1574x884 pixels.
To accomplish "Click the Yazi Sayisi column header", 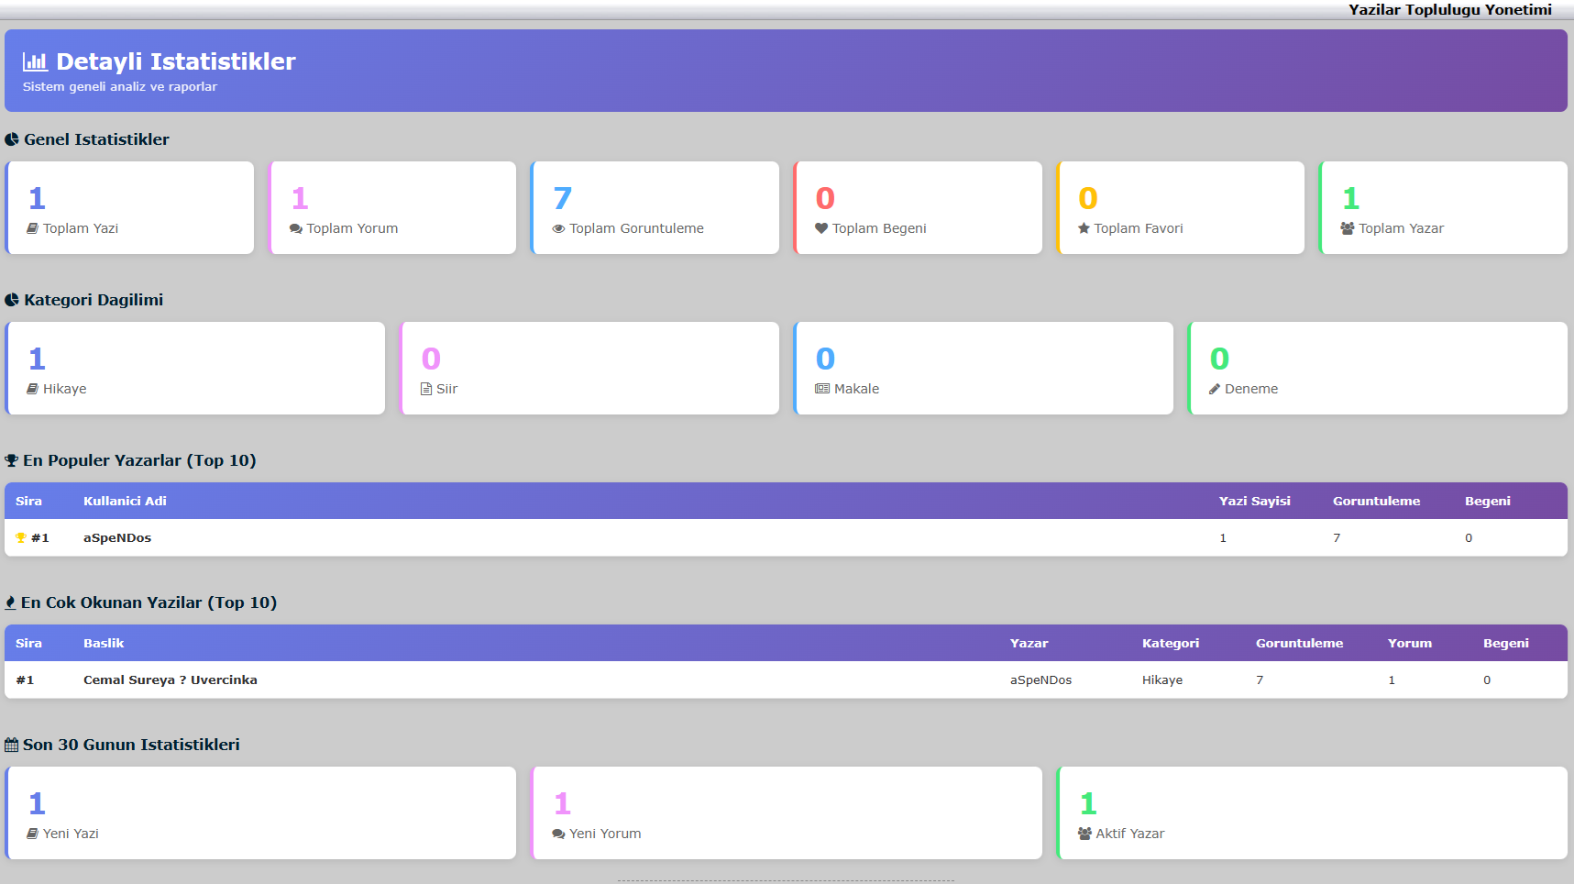I will click(x=1254, y=502).
